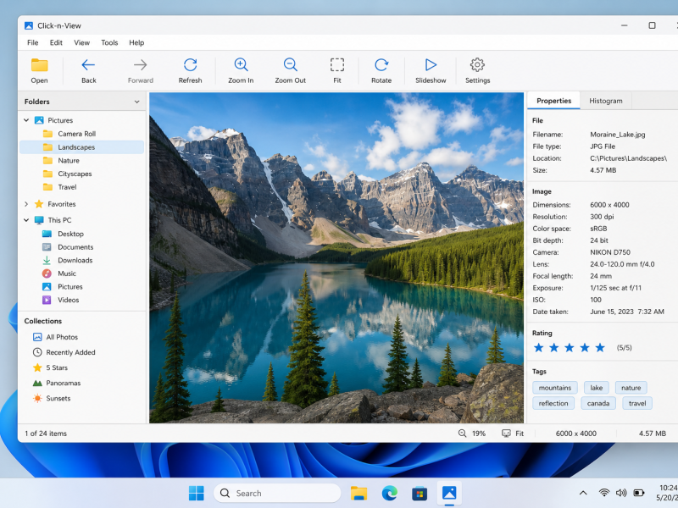678x508 pixels.
Task: Refresh the current view
Action: click(x=190, y=71)
